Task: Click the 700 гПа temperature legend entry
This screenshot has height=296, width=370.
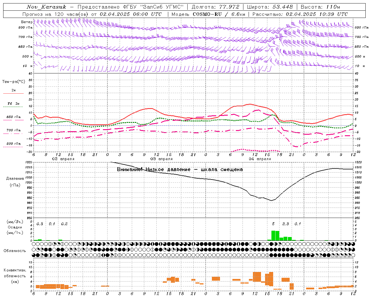Action: tap(14, 130)
